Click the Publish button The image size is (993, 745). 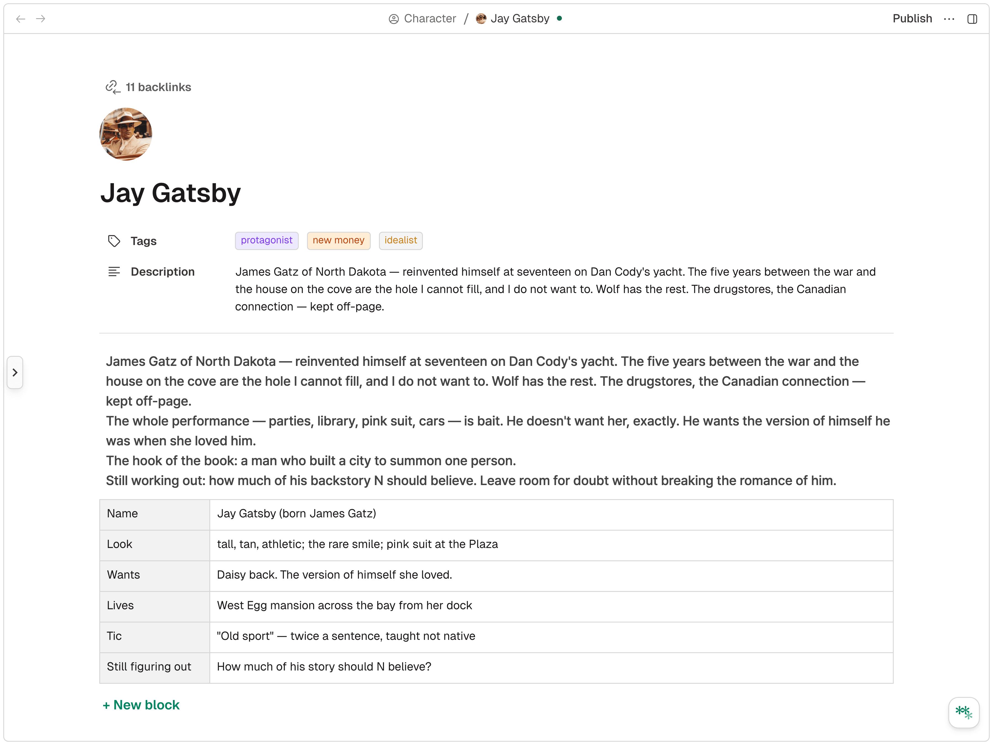[912, 19]
